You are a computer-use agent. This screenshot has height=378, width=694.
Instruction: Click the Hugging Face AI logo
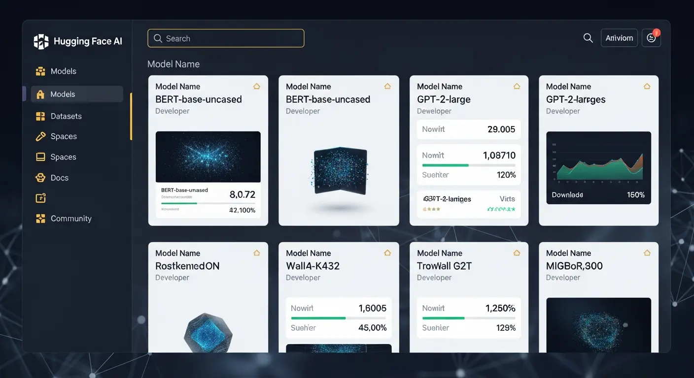pos(40,41)
